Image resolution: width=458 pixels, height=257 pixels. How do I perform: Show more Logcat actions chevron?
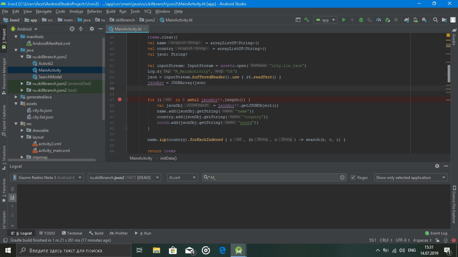pos(13,226)
